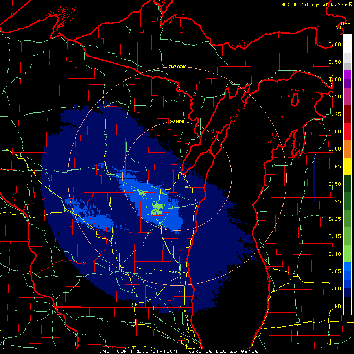Select the 1.00 legend value
Image resolution: width=354 pixels, height=354 pixels.
pos(335,132)
